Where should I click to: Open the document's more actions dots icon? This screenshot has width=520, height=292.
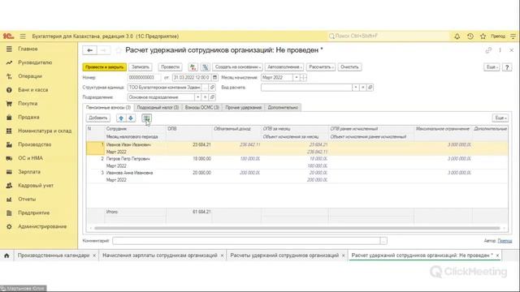500,50
